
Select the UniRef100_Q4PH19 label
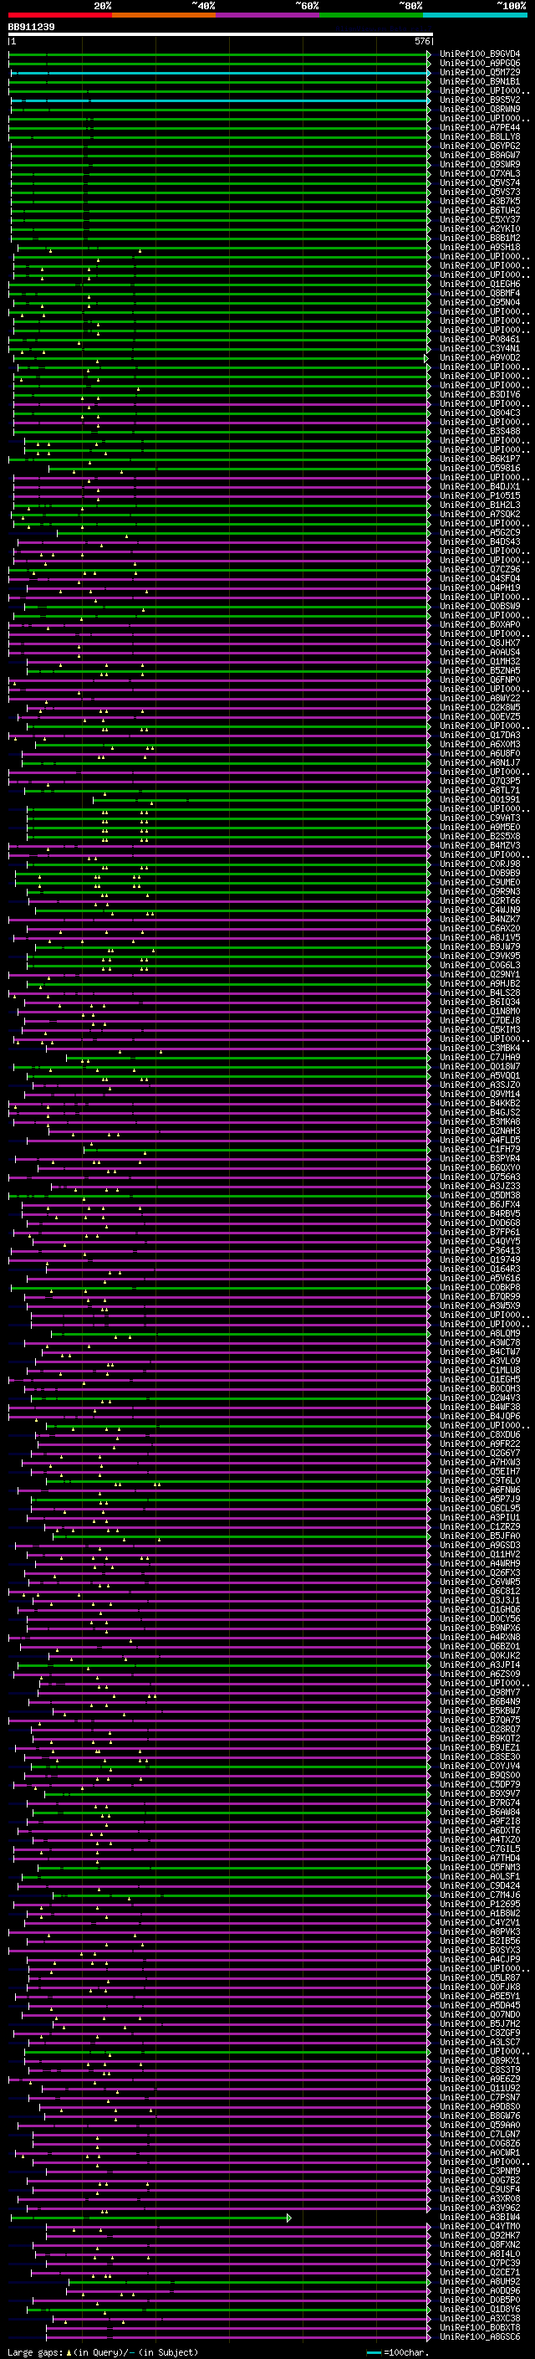[480, 588]
